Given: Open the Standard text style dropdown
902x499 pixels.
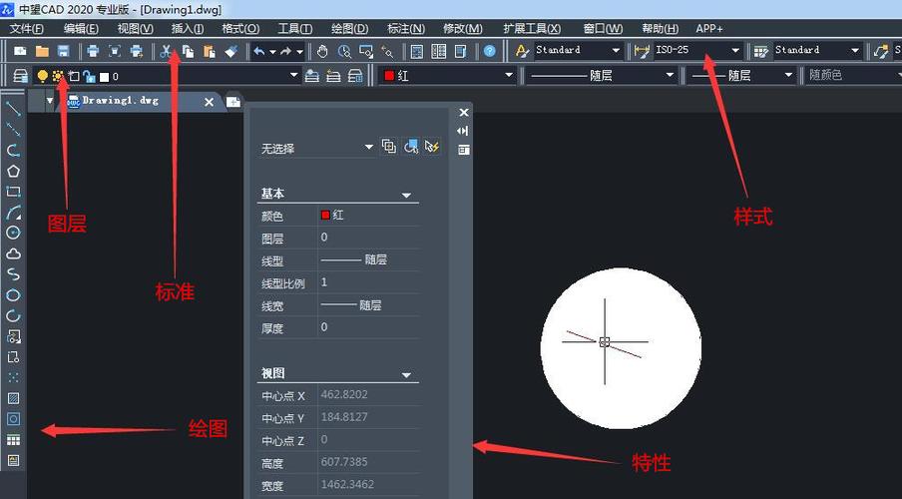Looking at the screenshot, I should coord(616,51).
